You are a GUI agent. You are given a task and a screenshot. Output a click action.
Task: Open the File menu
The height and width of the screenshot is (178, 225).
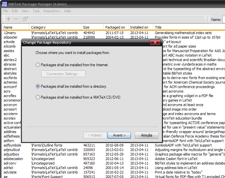(x=5, y=11)
